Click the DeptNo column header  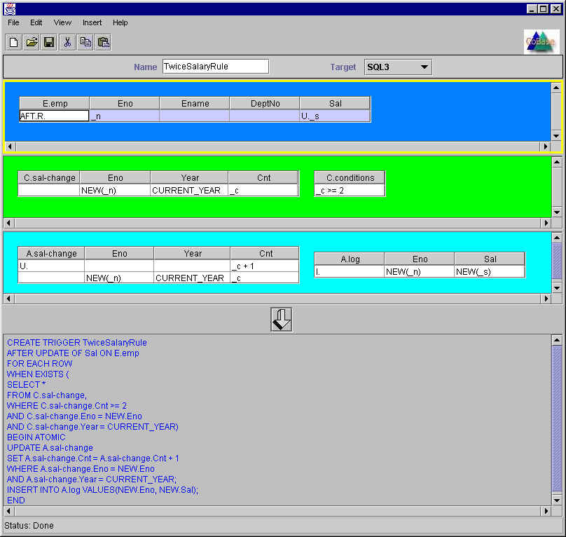(265, 103)
